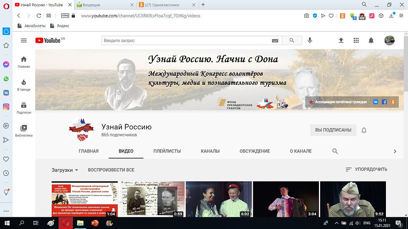Open the upload video icon
The image size is (408, 229).
click(341, 40)
